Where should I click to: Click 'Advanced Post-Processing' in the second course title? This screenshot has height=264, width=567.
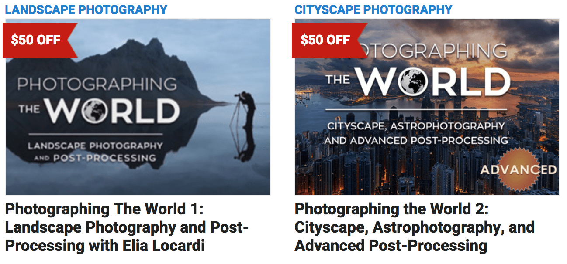point(391,246)
